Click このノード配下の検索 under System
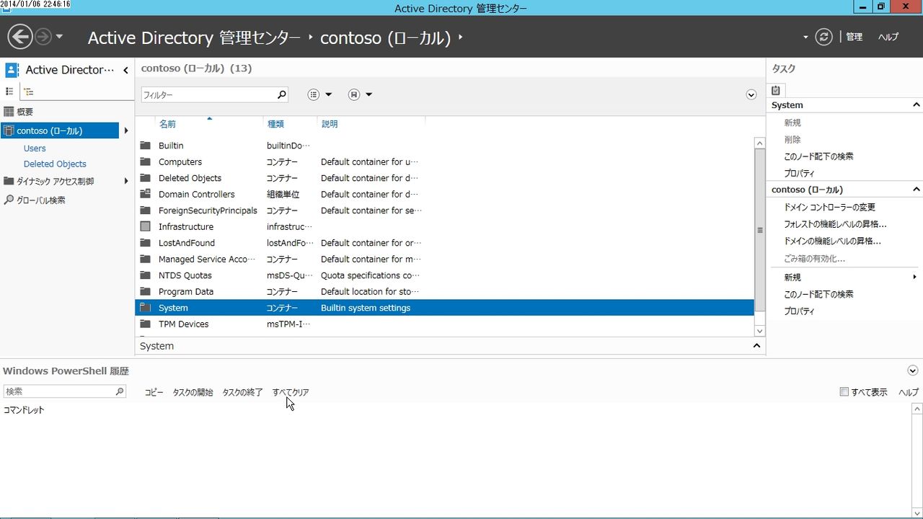 click(x=818, y=156)
